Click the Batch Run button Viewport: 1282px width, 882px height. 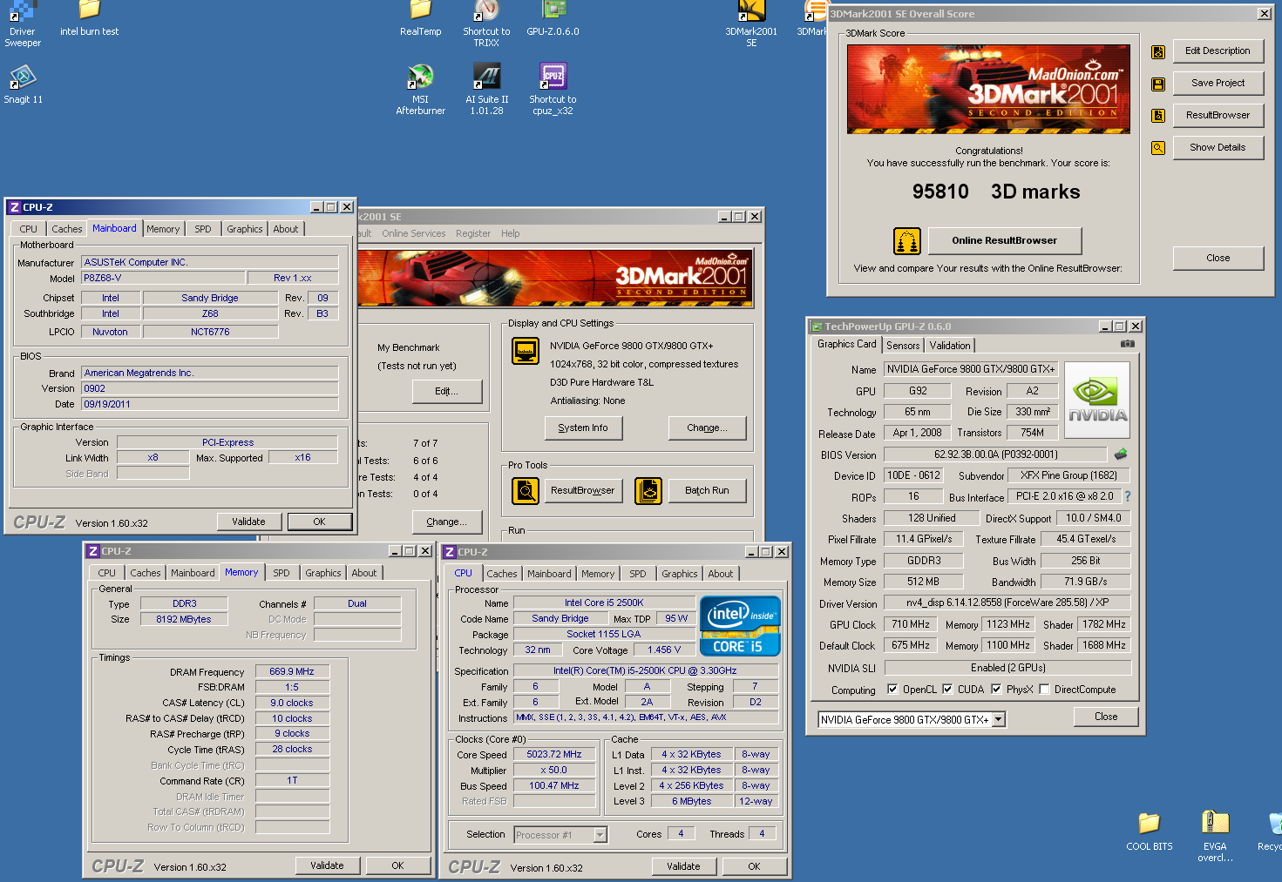click(707, 491)
